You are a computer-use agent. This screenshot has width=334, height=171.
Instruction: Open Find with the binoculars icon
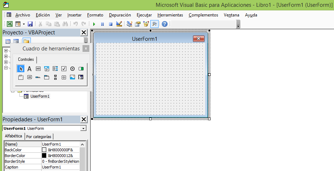(x=65, y=24)
